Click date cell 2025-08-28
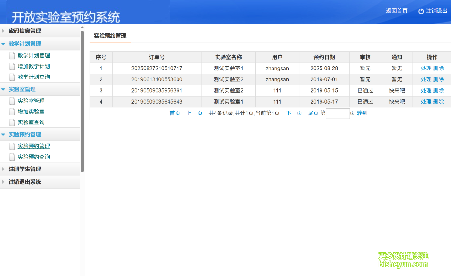 coord(324,68)
